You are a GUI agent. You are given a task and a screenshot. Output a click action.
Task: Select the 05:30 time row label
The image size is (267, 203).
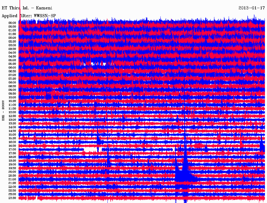12,64
